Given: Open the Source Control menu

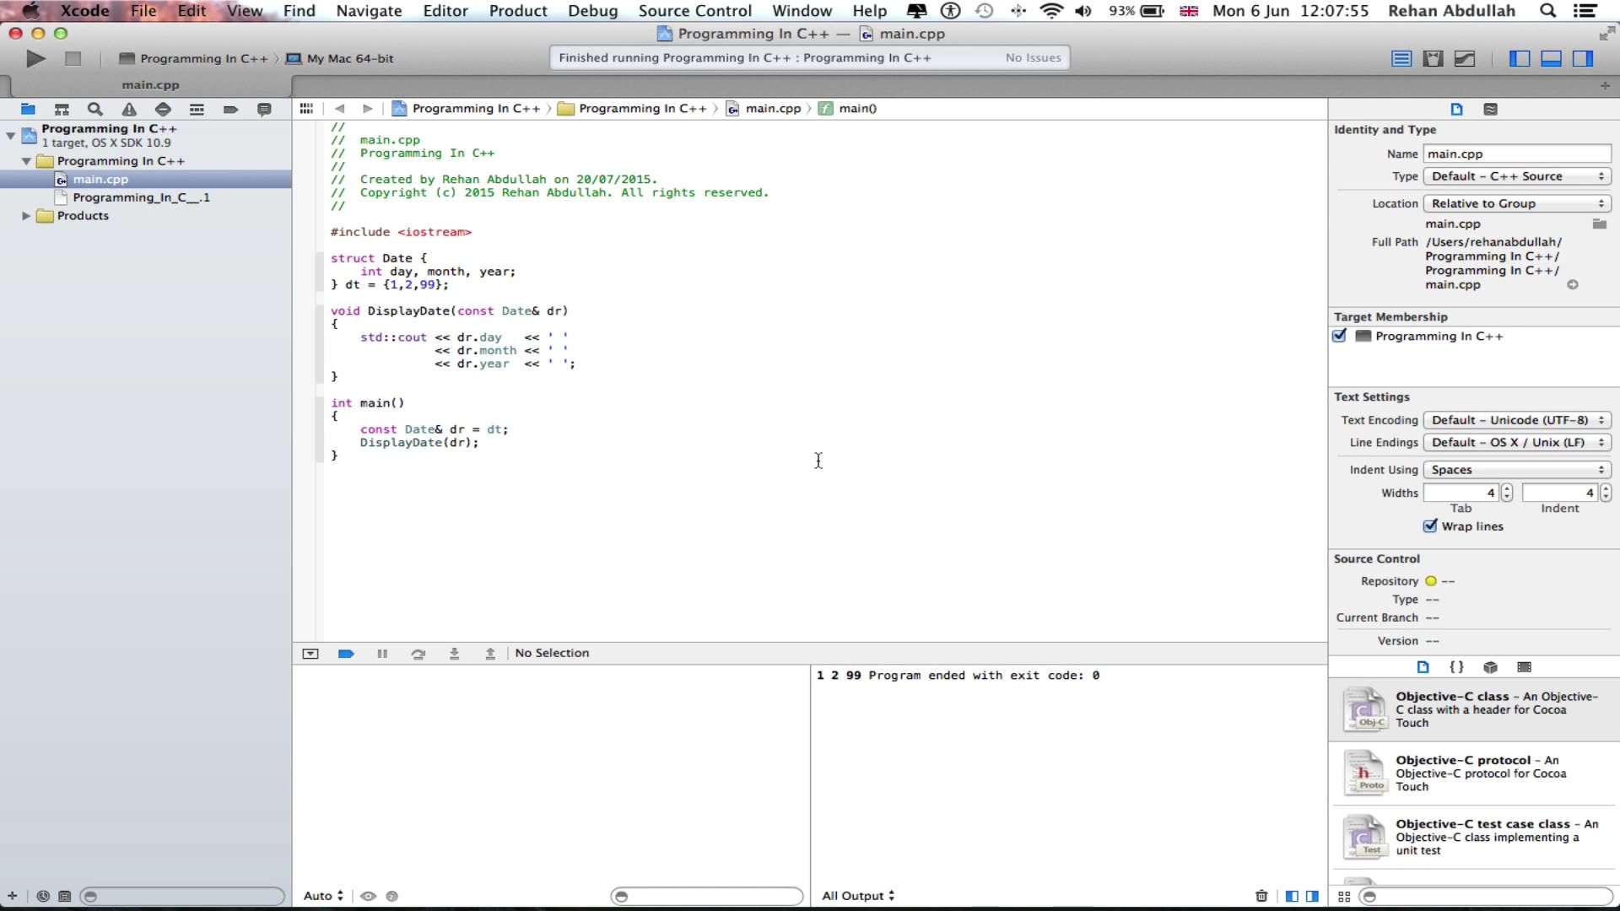Looking at the screenshot, I should click(x=694, y=11).
